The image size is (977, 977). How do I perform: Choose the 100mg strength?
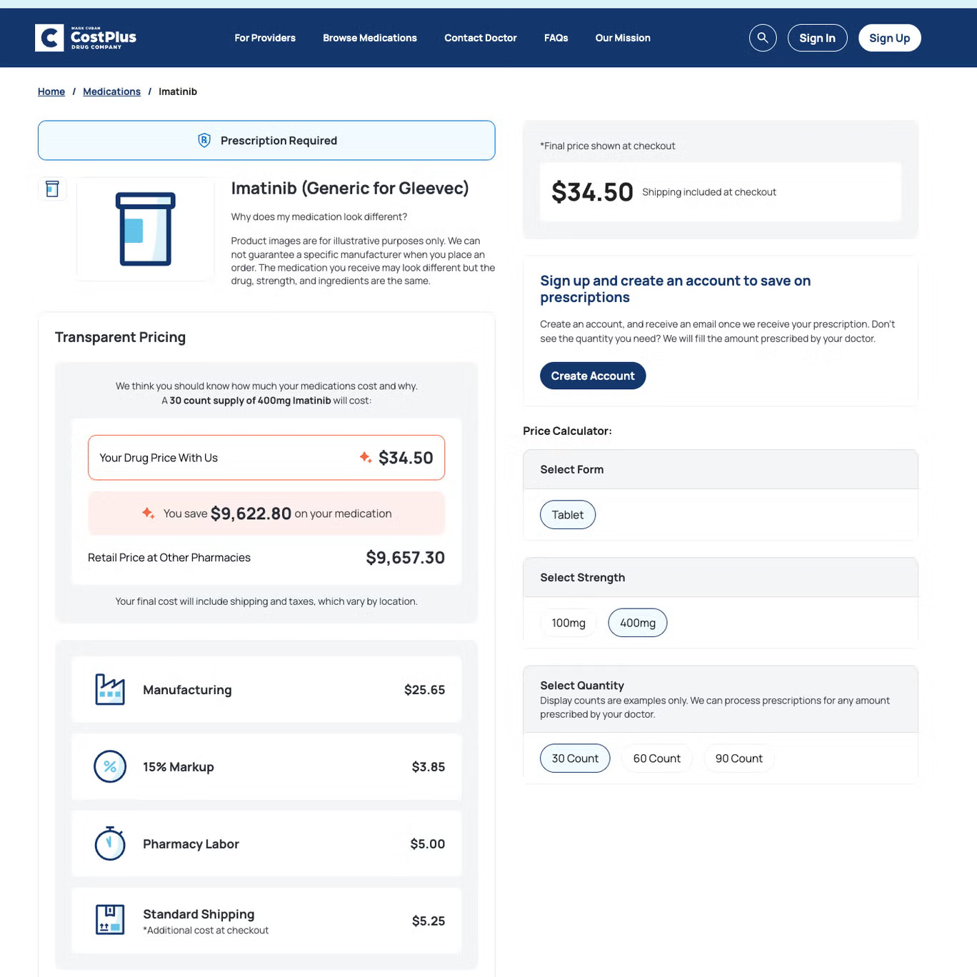coord(568,623)
